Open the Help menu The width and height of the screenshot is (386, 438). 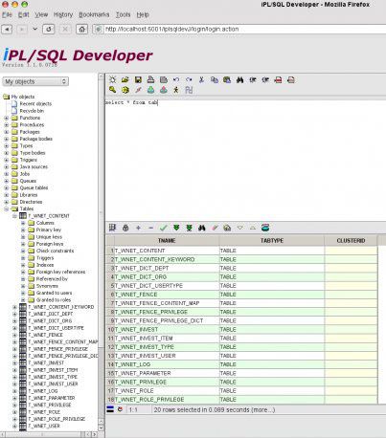pos(143,14)
